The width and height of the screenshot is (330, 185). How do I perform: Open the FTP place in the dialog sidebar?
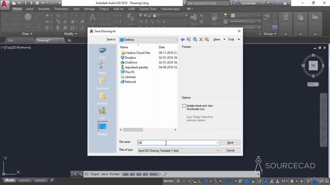(x=102, y=114)
